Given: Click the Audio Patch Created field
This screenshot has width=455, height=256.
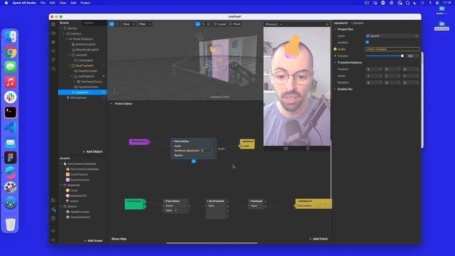Looking at the screenshot, I should pos(392,49).
